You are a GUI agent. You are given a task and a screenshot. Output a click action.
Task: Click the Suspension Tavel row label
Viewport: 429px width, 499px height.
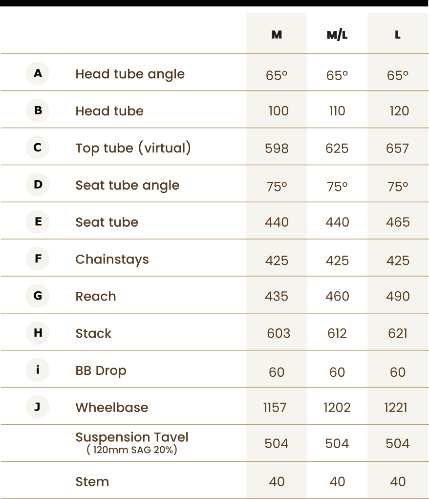point(132,443)
